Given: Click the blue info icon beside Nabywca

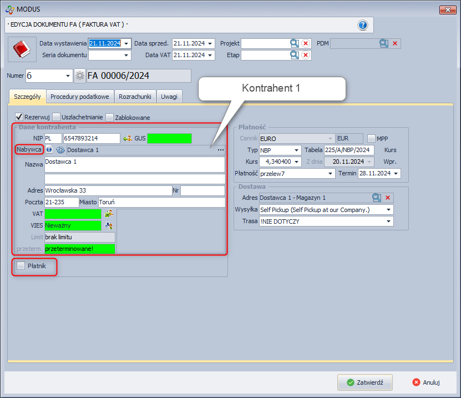Looking at the screenshot, I should coord(49,149).
